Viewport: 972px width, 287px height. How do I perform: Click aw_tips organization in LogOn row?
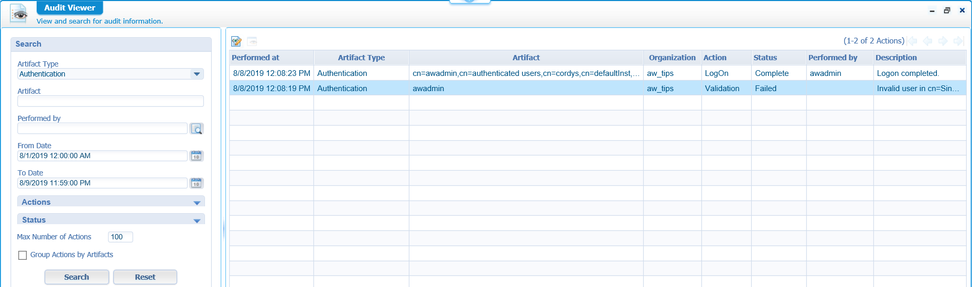click(x=672, y=73)
